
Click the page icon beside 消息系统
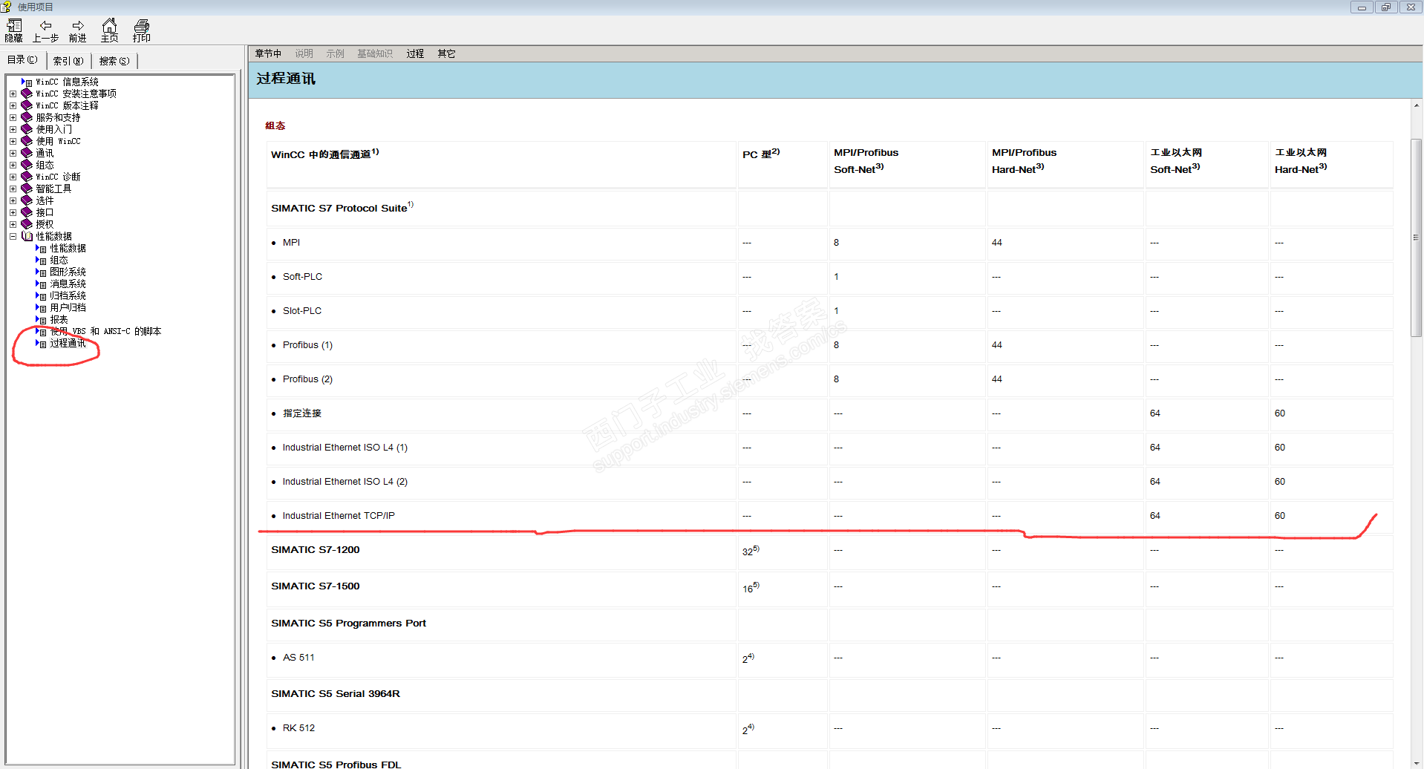(42, 284)
